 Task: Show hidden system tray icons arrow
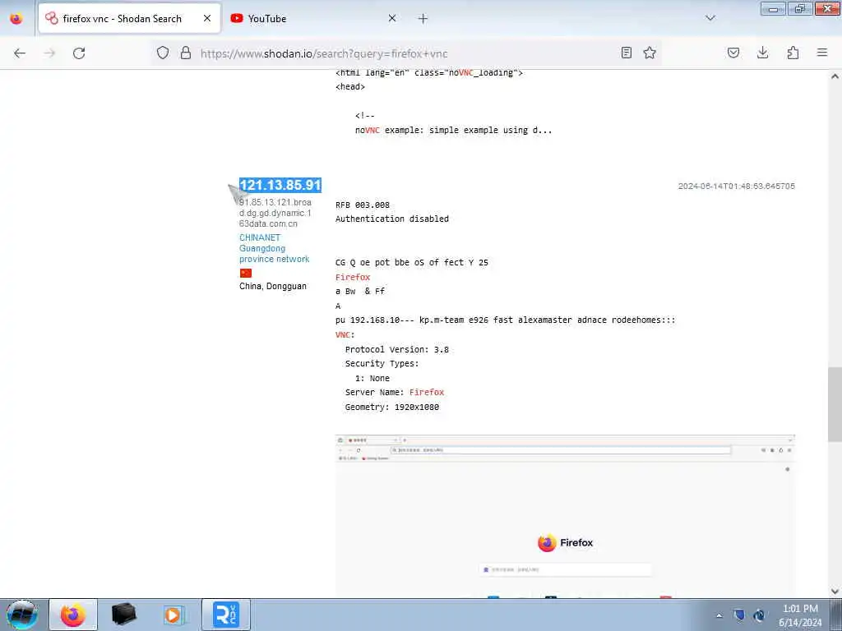(719, 615)
